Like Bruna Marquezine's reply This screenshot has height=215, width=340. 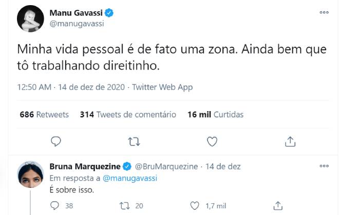point(195,205)
